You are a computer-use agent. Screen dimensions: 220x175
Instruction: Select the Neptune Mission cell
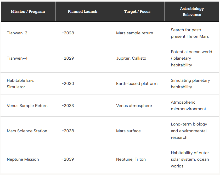coord(28,159)
